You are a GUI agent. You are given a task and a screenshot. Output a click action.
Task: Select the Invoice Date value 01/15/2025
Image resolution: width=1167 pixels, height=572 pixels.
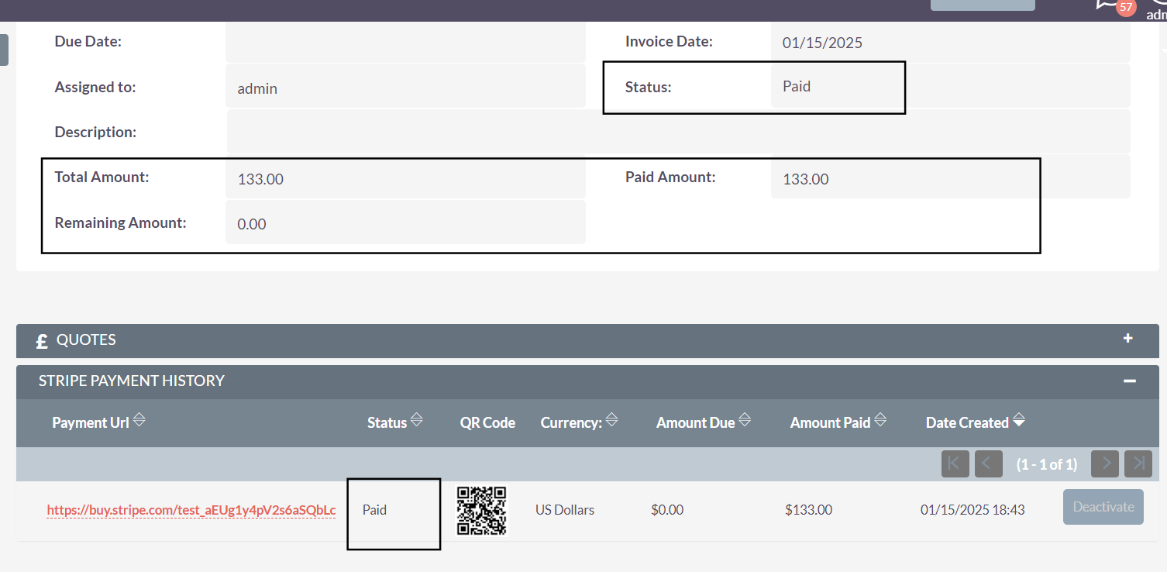coord(822,43)
